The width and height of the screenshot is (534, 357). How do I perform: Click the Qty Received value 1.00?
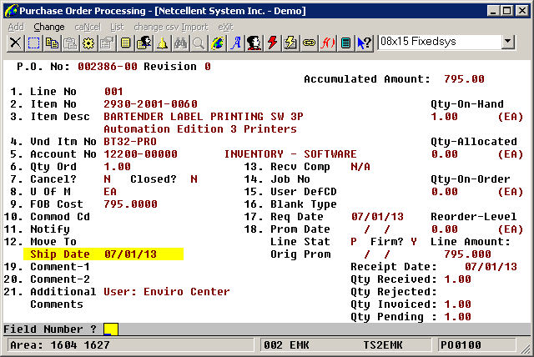click(457, 279)
